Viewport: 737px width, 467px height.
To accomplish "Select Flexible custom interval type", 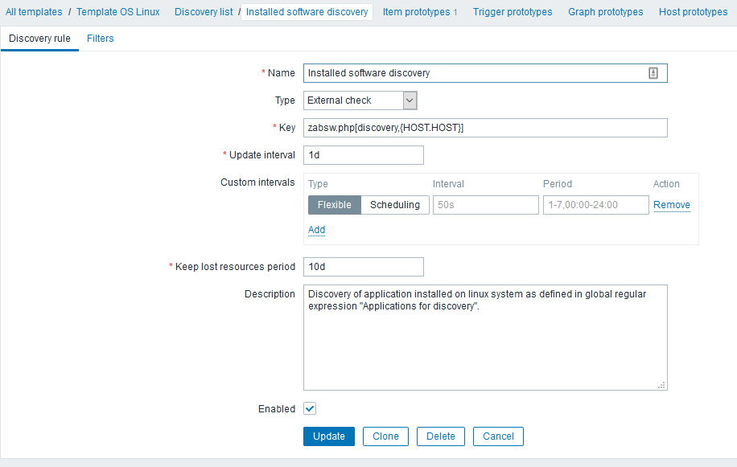I will (334, 205).
